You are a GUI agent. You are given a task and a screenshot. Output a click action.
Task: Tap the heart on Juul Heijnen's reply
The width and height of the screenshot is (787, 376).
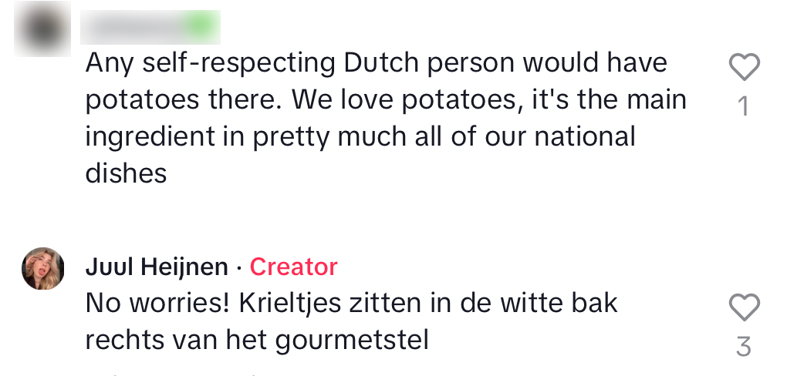click(x=744, y=307)
